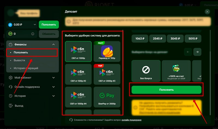
Task: Select the СБП от 1000р payment tile
Action: coord(78,51)
